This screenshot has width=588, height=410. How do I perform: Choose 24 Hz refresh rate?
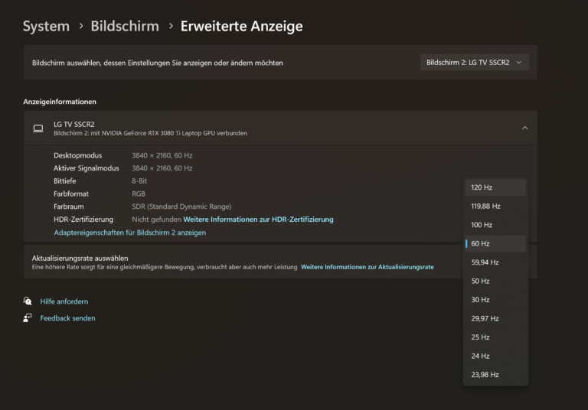click(495, 356)
